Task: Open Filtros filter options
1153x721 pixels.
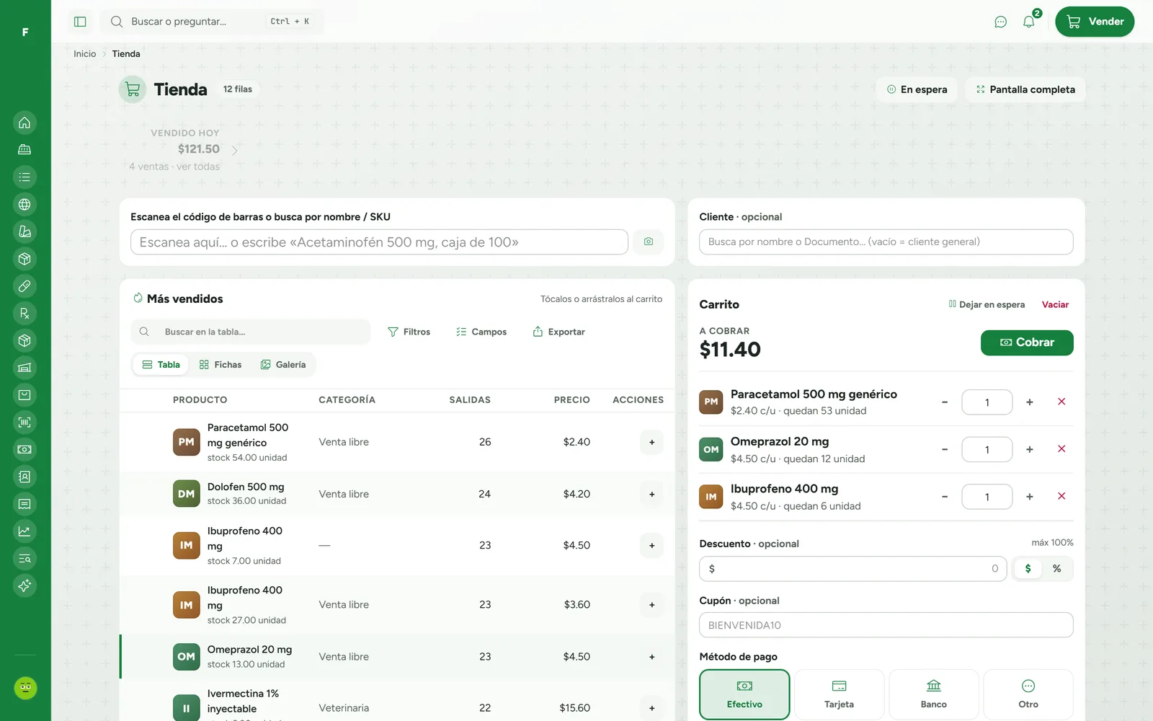Action: (x=409, y=332)
